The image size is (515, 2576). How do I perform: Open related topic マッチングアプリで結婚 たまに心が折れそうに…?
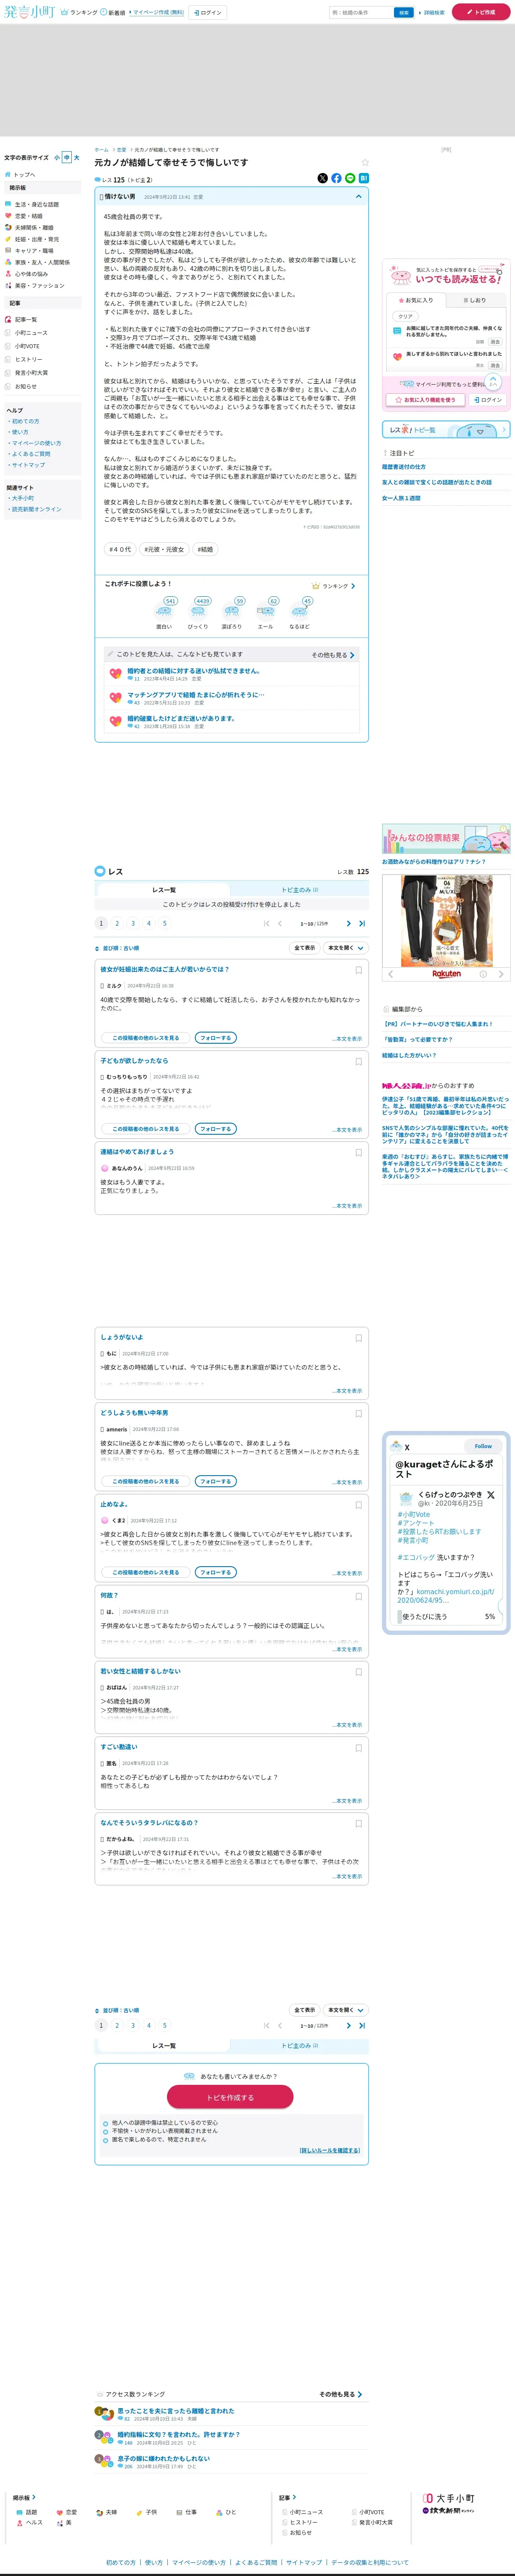click(x=196, y=695)
